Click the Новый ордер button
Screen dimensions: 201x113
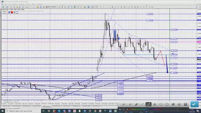[31, 7]
